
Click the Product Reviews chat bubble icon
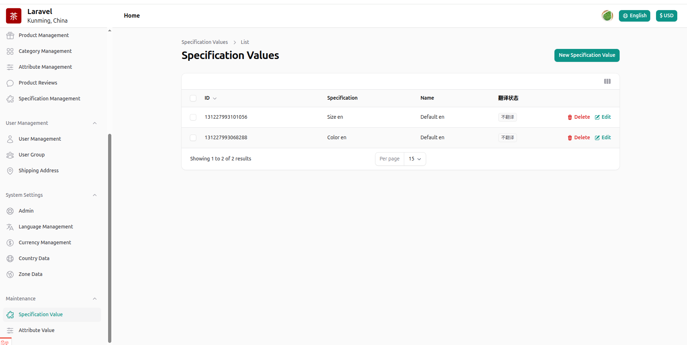[10, 83]
